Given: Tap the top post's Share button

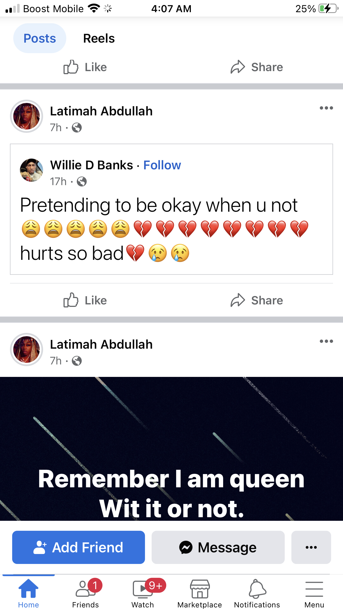Looking at the screenshot, I should click(x=257, y=67).
